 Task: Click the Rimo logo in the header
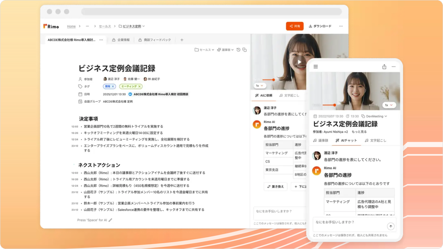(x=51, y=26)
